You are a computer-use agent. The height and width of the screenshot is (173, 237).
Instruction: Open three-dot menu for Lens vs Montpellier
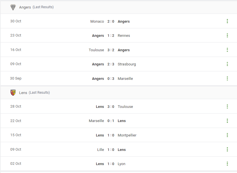[227, 135]
